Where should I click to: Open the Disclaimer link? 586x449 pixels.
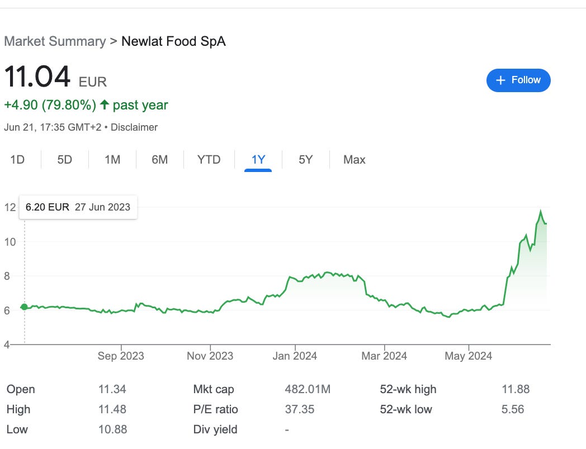pyautogui.click(x=134, y=127)
